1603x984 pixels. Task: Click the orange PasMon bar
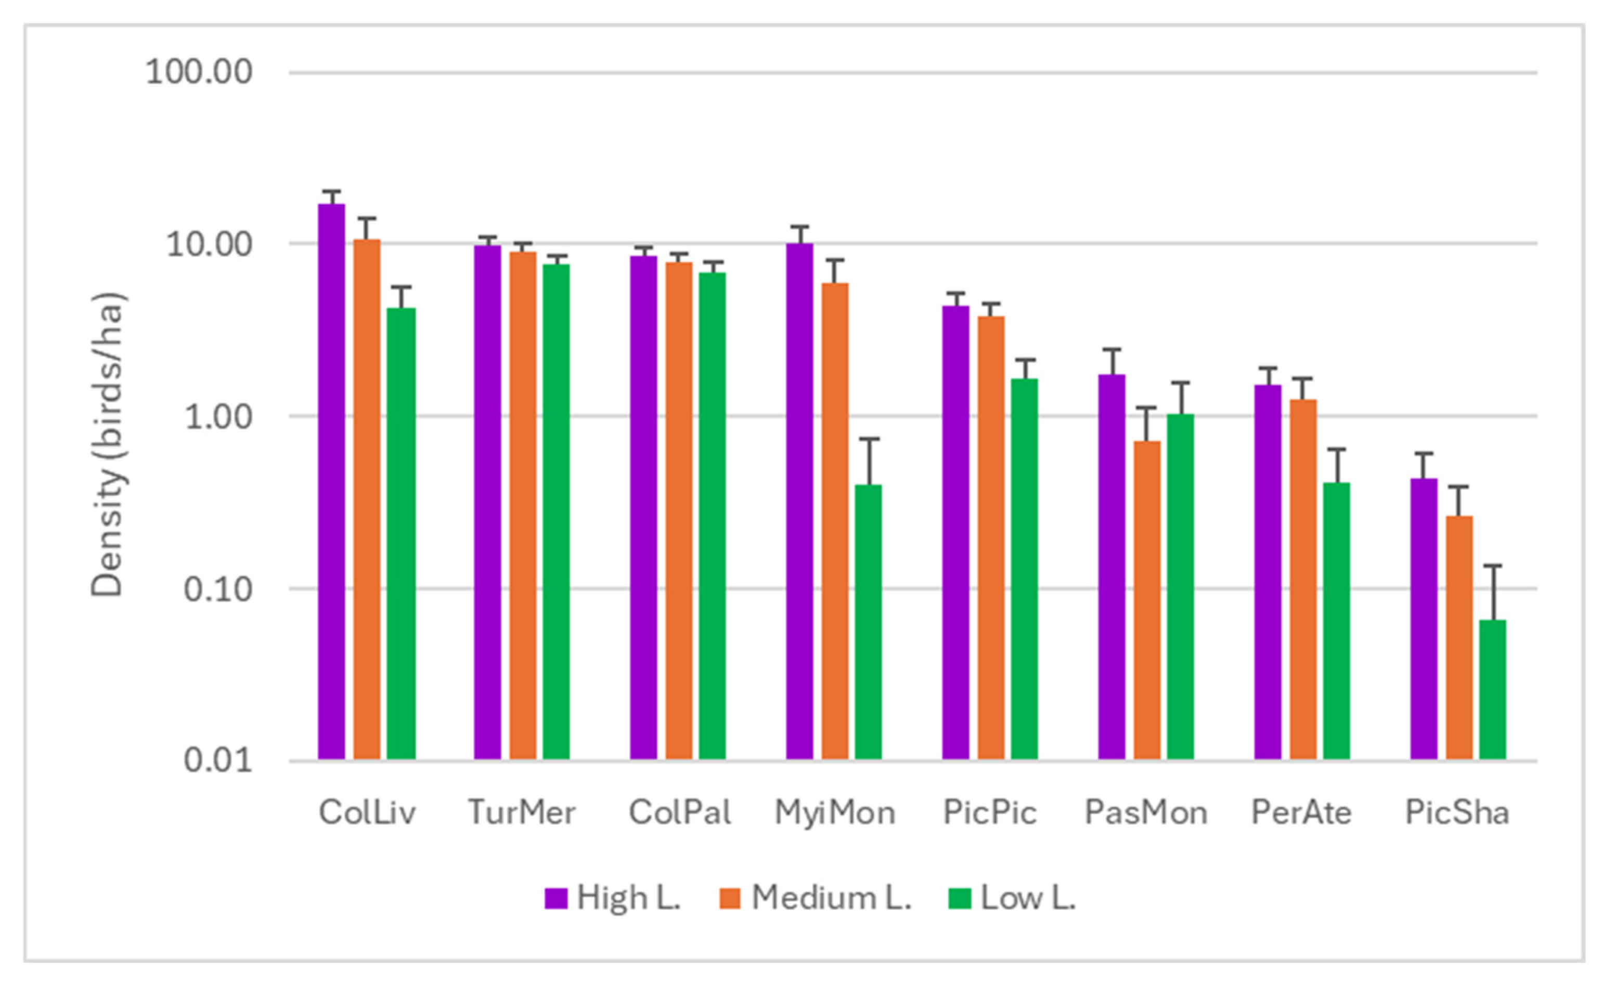coord(1147,600)
